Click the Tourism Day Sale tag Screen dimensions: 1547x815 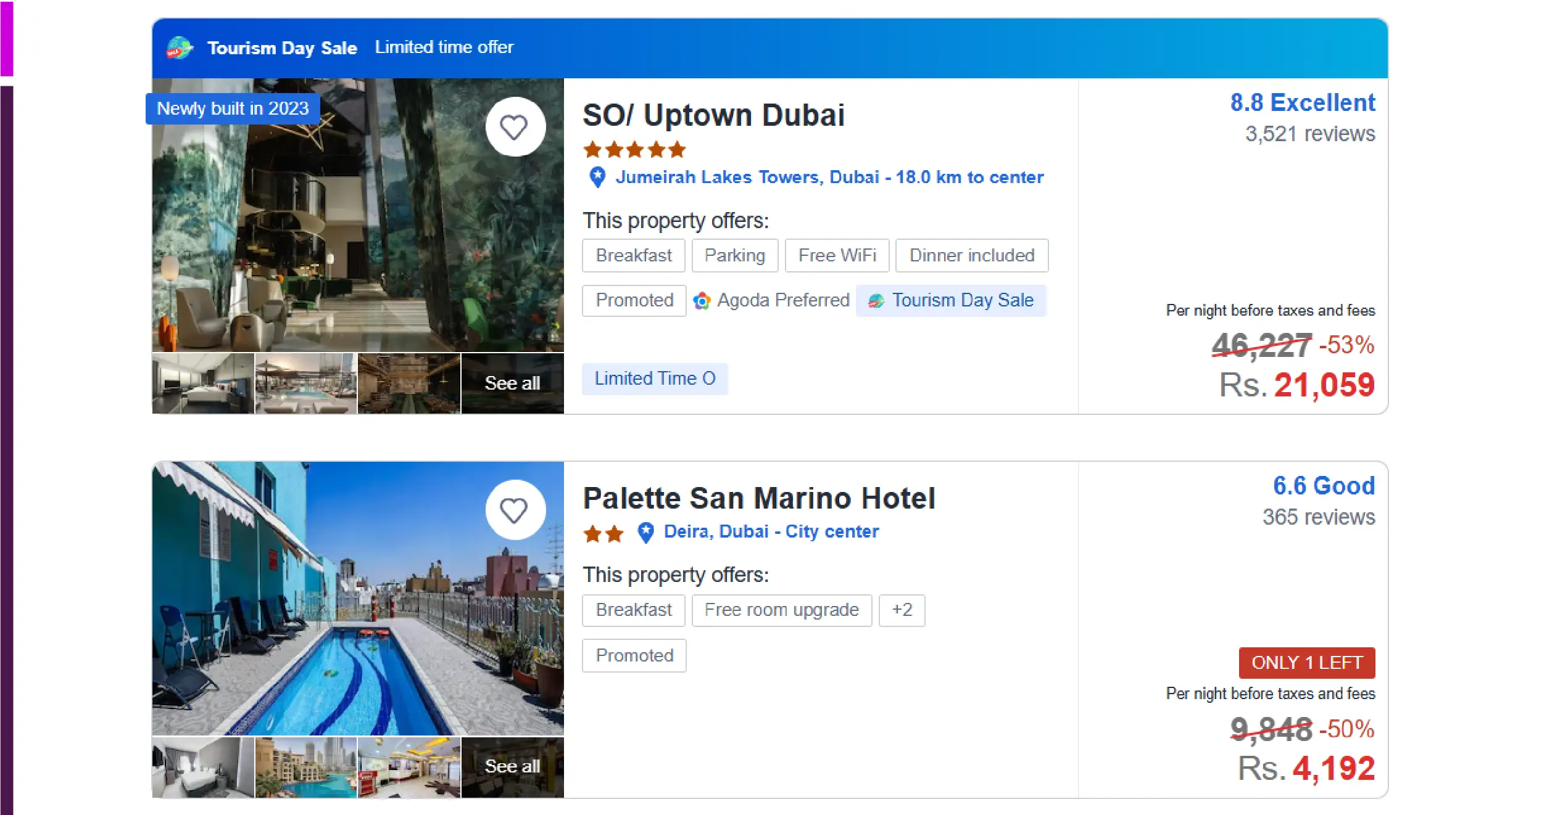click(x=950, y=301)
